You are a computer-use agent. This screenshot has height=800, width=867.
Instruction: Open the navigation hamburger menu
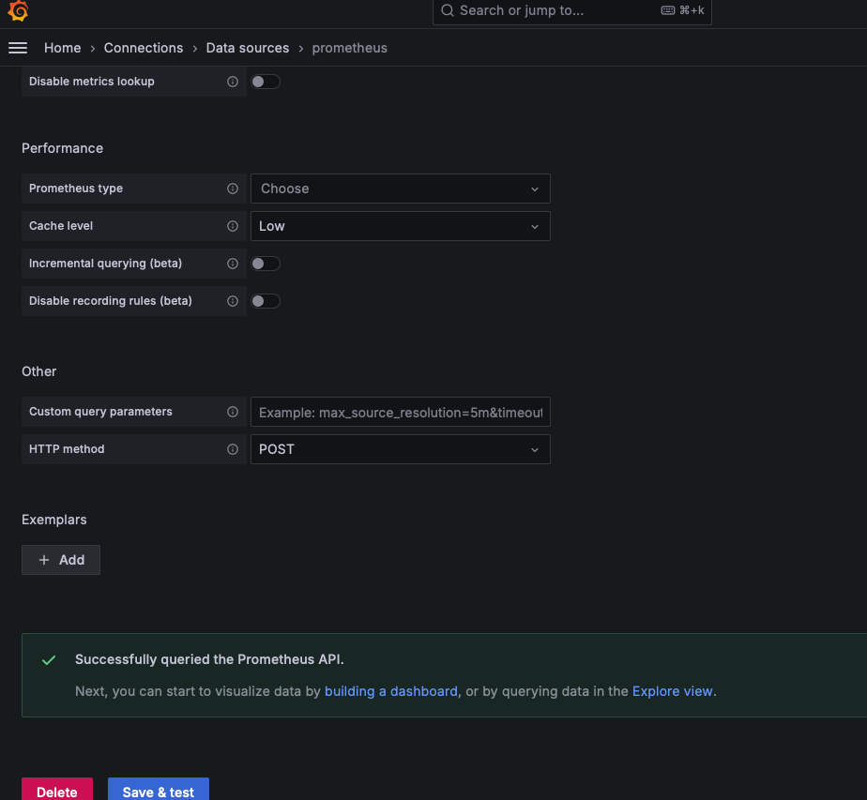coord(17,48)
